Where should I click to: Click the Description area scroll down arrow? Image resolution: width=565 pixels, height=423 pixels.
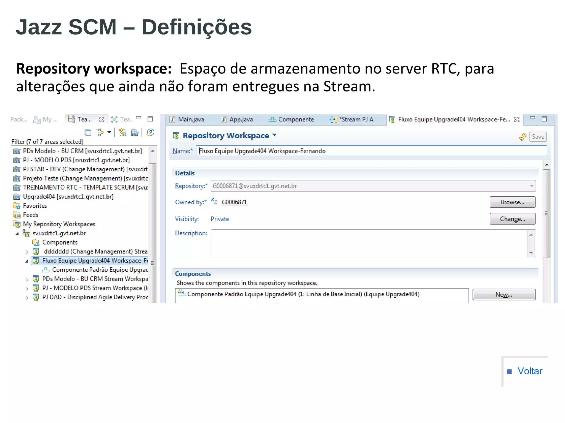pyautogui.click(x=531, y=253)
